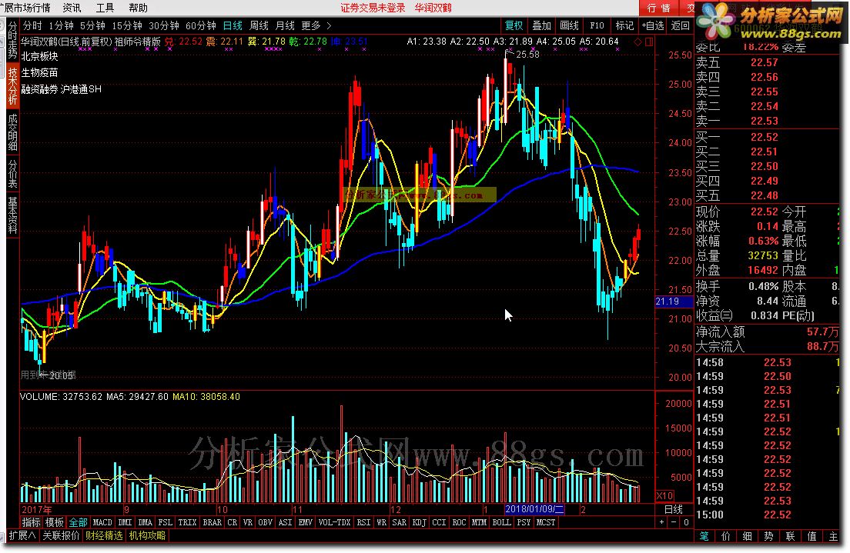Click the 模板 template tab
Screen dimensions: 850x553
point(54,522)
